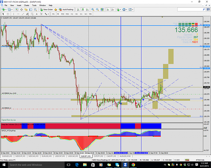Viewport: 211px width, 168px height.
Task: Switch to the EURUSD,M5 chart tab
Action: [47, 156]
